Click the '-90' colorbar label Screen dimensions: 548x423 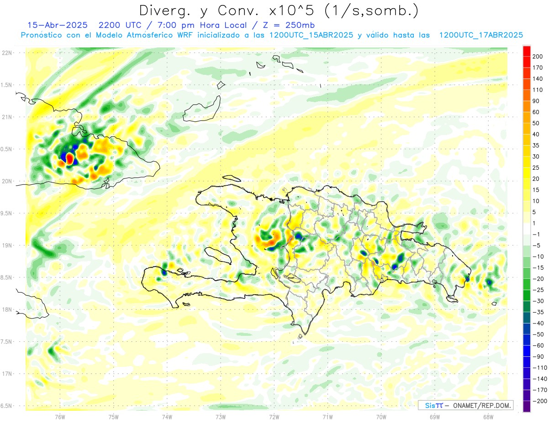[x=539, y=356]
